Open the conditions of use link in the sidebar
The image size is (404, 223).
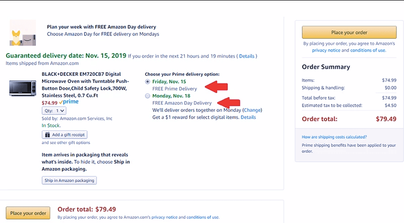367,50
